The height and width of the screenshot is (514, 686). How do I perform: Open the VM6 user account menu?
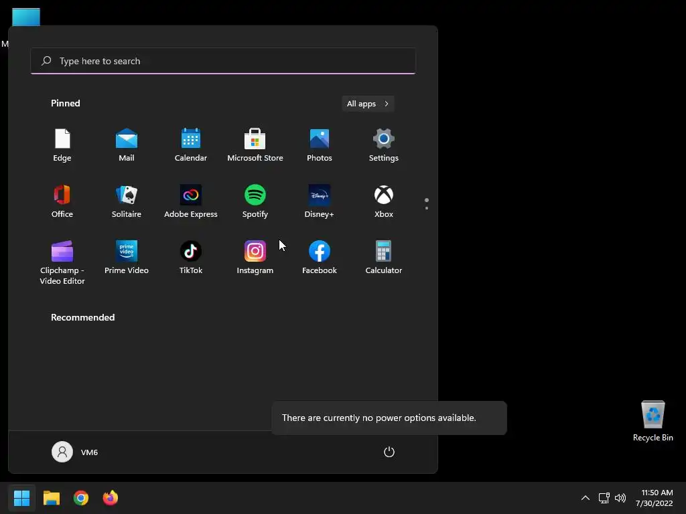pos(75,452)
